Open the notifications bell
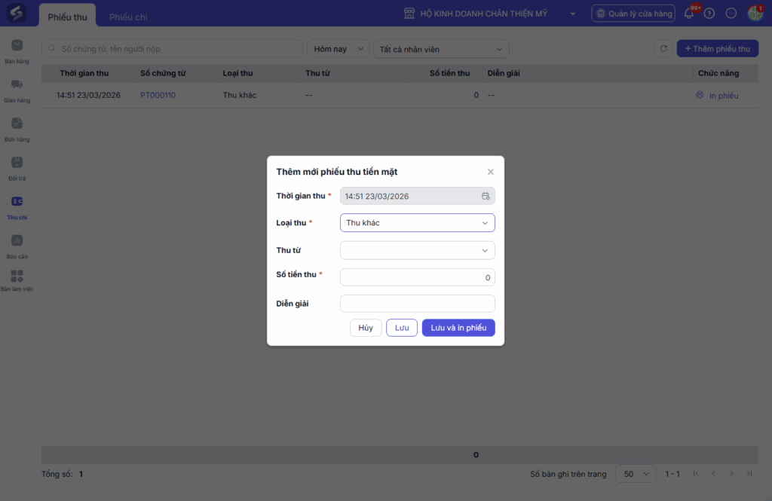The height and width of the screenshot is (501, 772). [x=689, y=14]
